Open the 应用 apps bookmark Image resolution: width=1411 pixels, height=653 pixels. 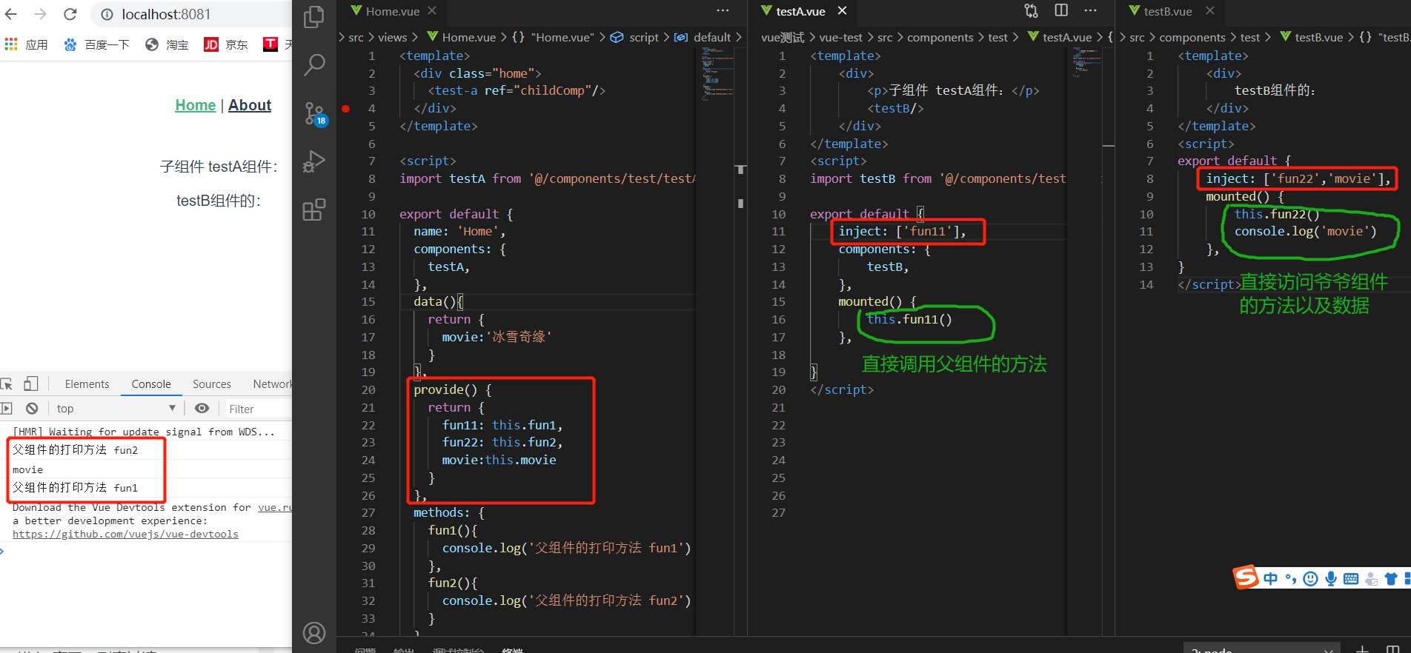[26, 44]
